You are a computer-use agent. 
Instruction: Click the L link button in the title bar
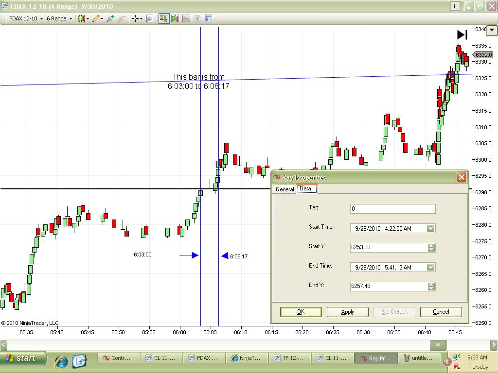(455, 6)
